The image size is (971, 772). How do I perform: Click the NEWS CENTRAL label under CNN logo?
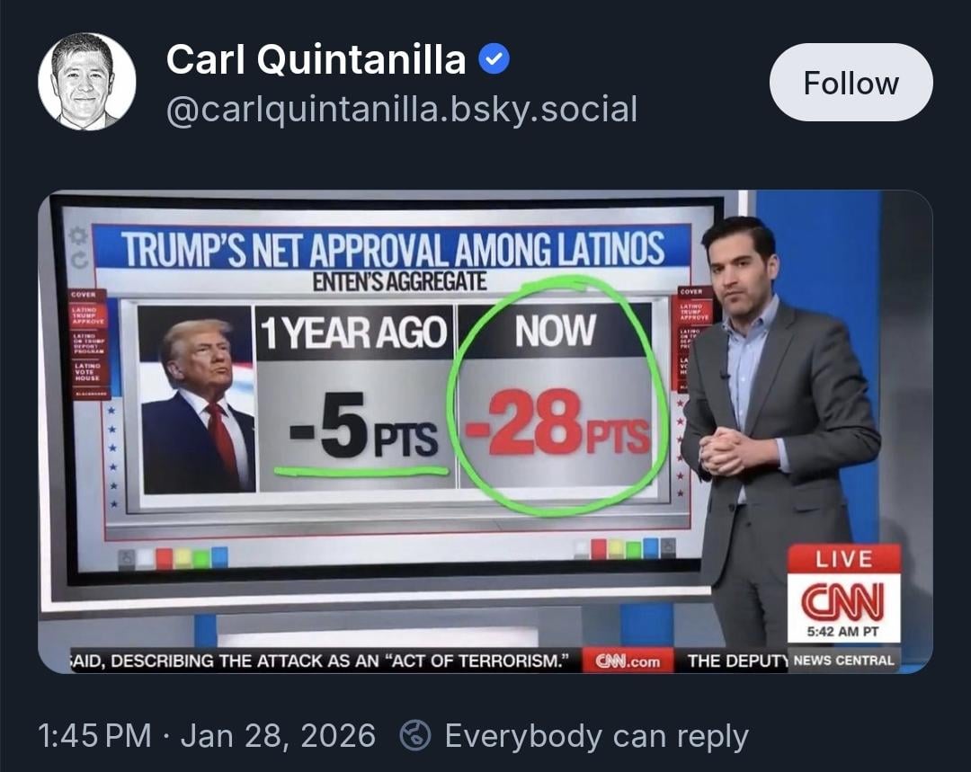(843, 661)
